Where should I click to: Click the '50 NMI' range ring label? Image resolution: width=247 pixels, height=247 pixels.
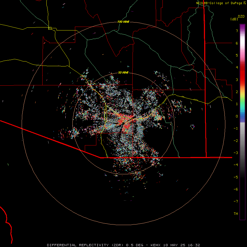[x=123, y=73]
